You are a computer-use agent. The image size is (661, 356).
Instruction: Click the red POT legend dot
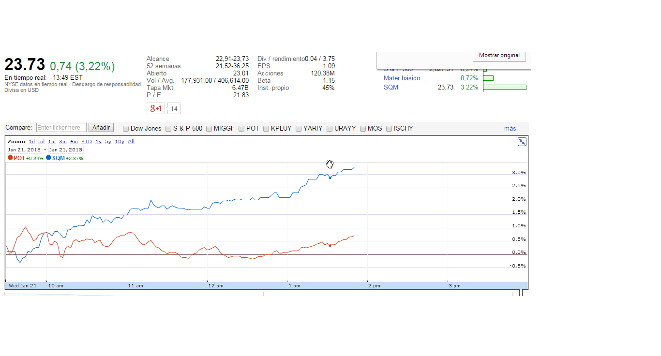10,158
